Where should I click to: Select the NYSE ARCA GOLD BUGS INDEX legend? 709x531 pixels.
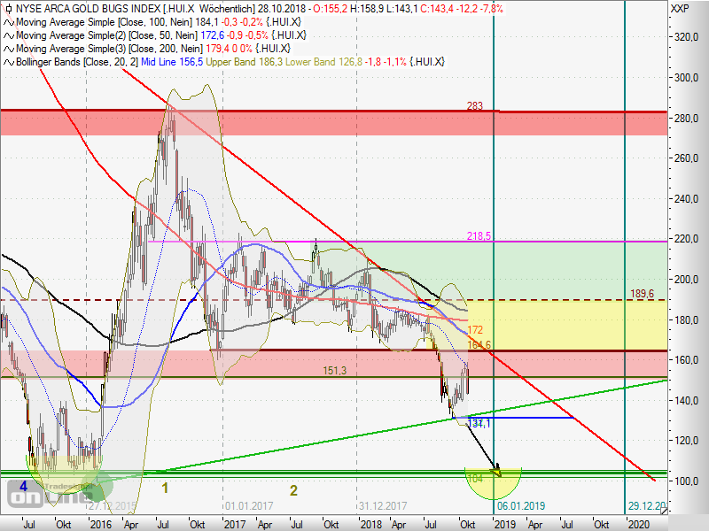click(97, 8)
